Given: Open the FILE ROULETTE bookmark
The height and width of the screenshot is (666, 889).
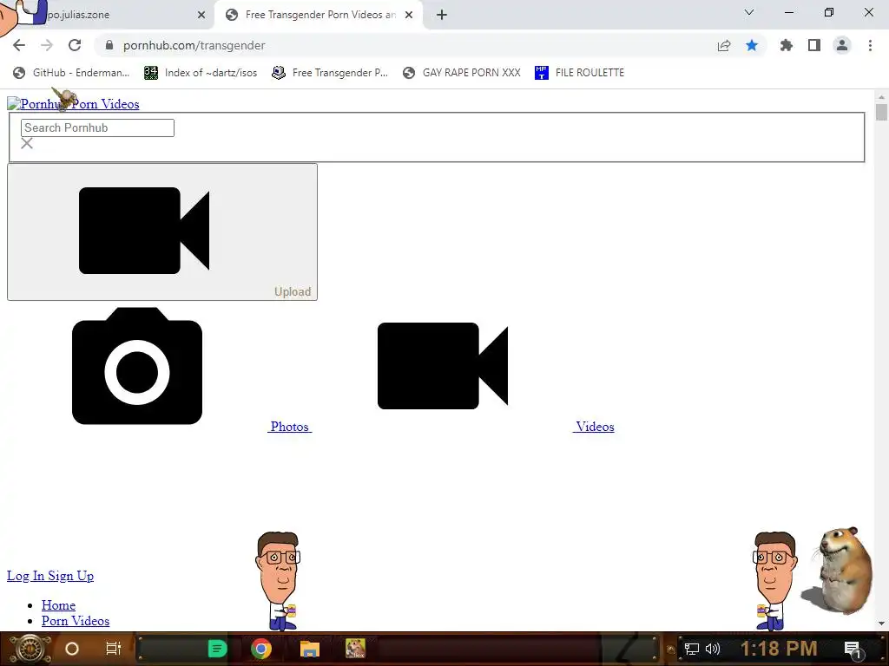Looking at the screenshot, I should pos(579,73).
